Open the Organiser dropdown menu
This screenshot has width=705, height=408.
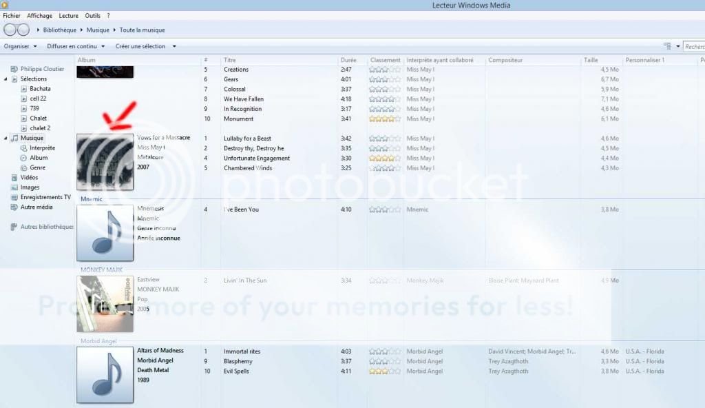coord(21,46)
